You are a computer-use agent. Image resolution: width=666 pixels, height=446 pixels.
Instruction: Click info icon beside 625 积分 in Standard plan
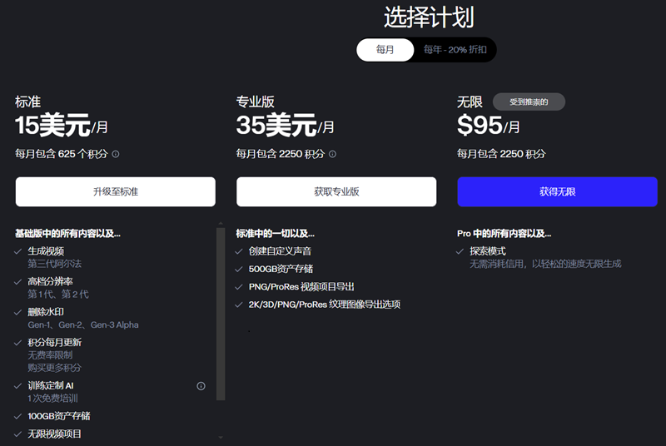pos(116,154)
